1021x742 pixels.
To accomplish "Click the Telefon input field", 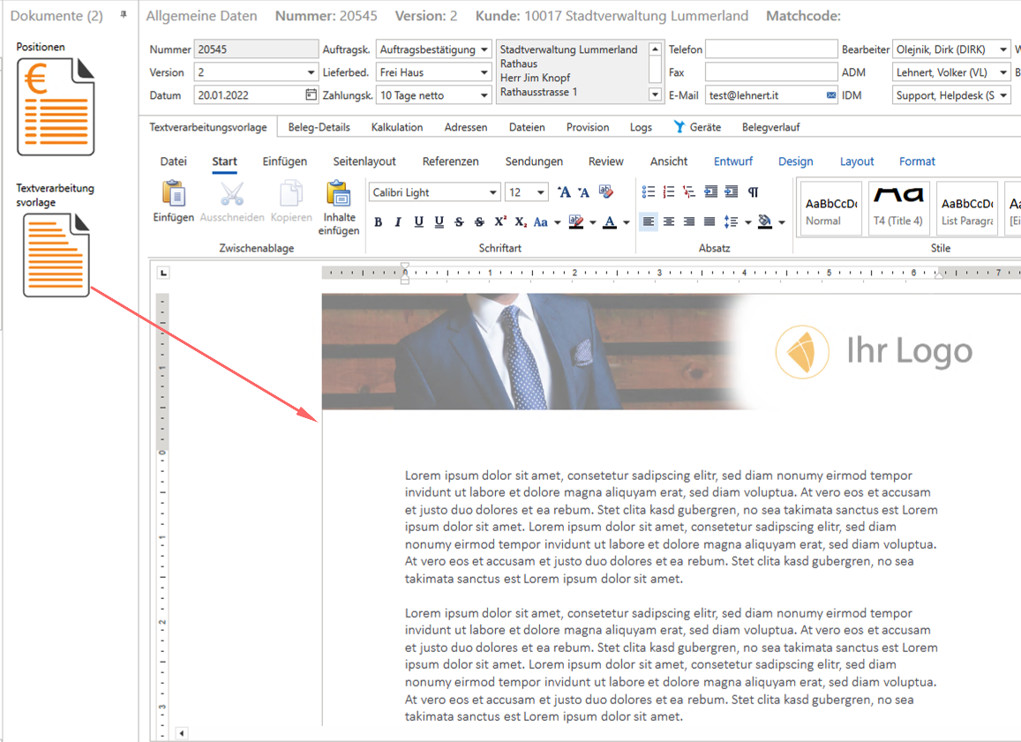I will coord(770,49).
